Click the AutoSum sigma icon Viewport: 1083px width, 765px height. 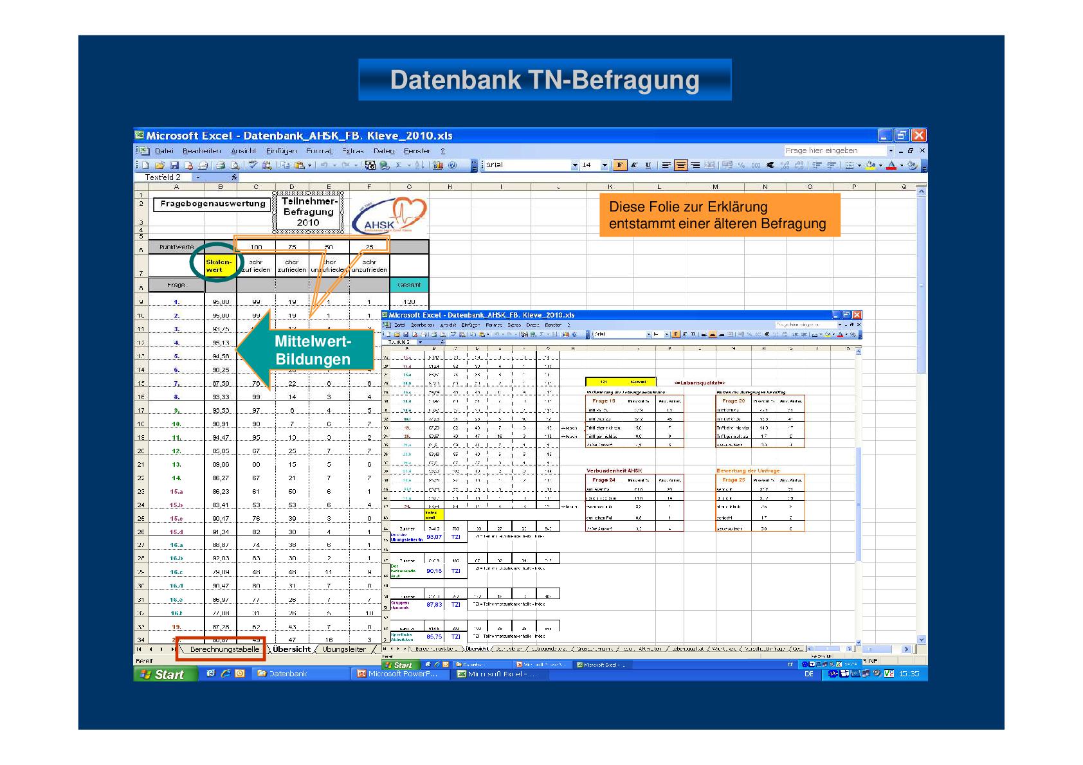click(x=399, y=166)
